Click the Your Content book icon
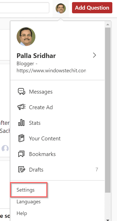The height and width of the screenshot is (221, 117). pos(21,138)
